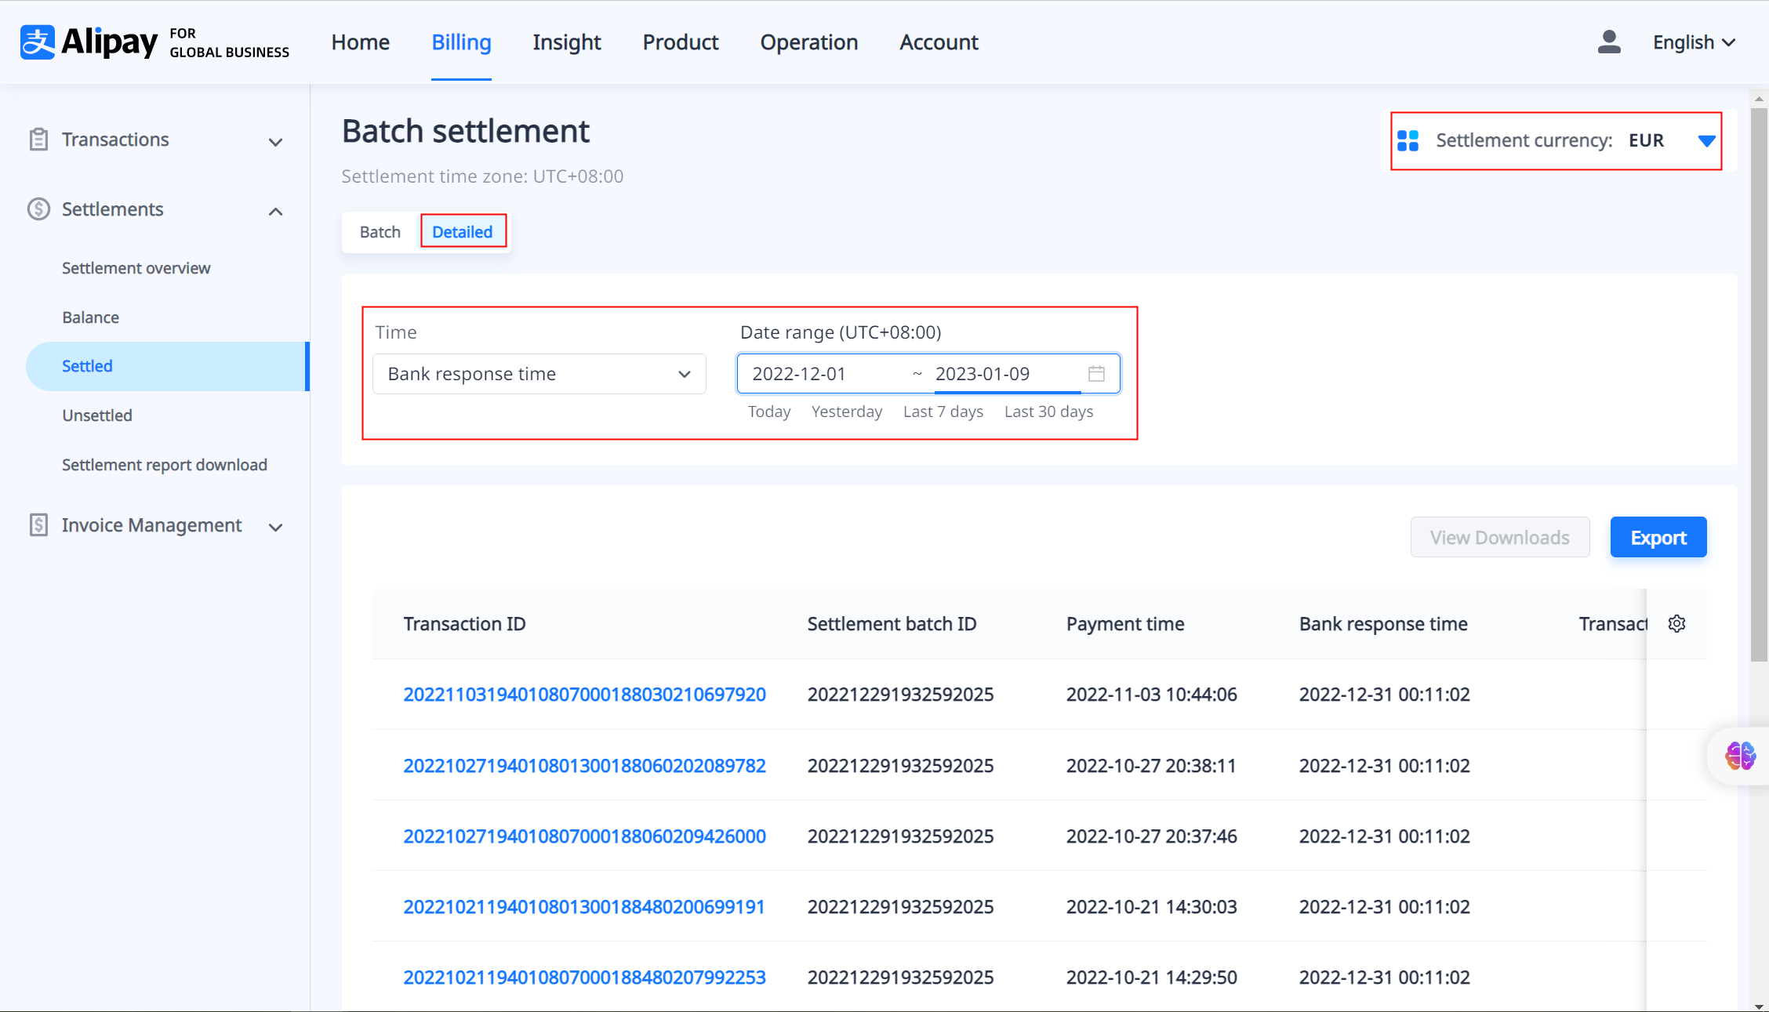Switch to the Batch tab
Image resolution: width=1769 pixels, height=1012 pixels.
pos(380,232)
